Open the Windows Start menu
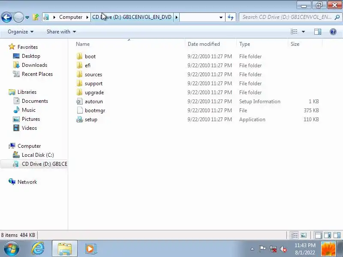This screenshot has height=257, width=343. coord(12,249)
